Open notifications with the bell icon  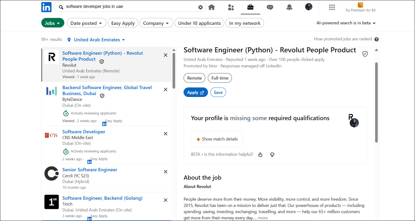289,7
